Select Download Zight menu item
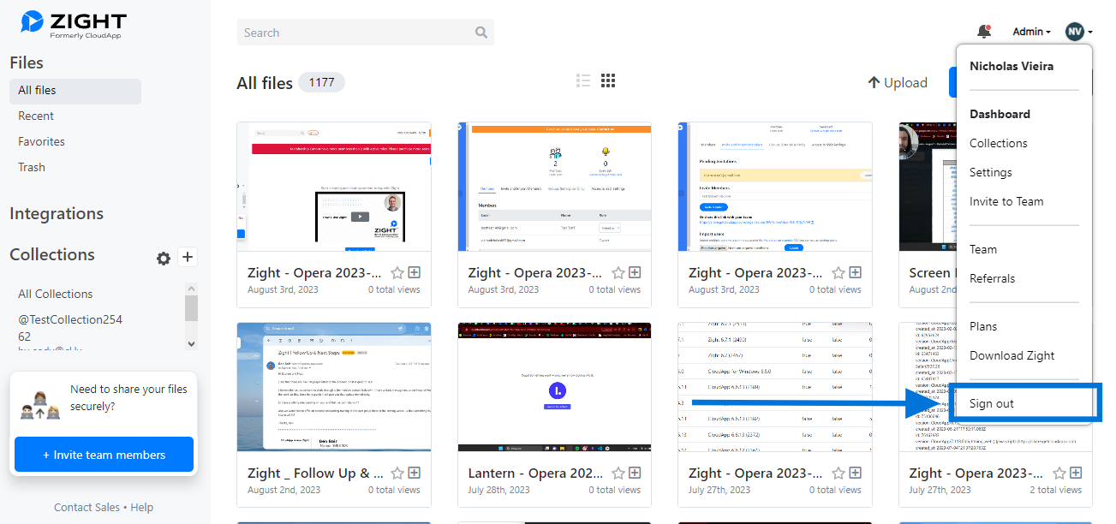 click(1012, 355)
